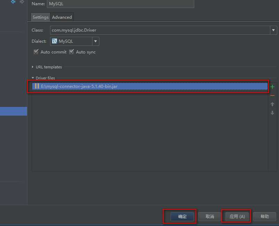Select the highlighted item in the left sidebar
This screenshot has height=226, width=279.
14,111
